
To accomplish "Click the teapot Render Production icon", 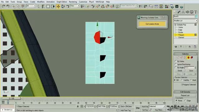I will (x=182, y=7).
